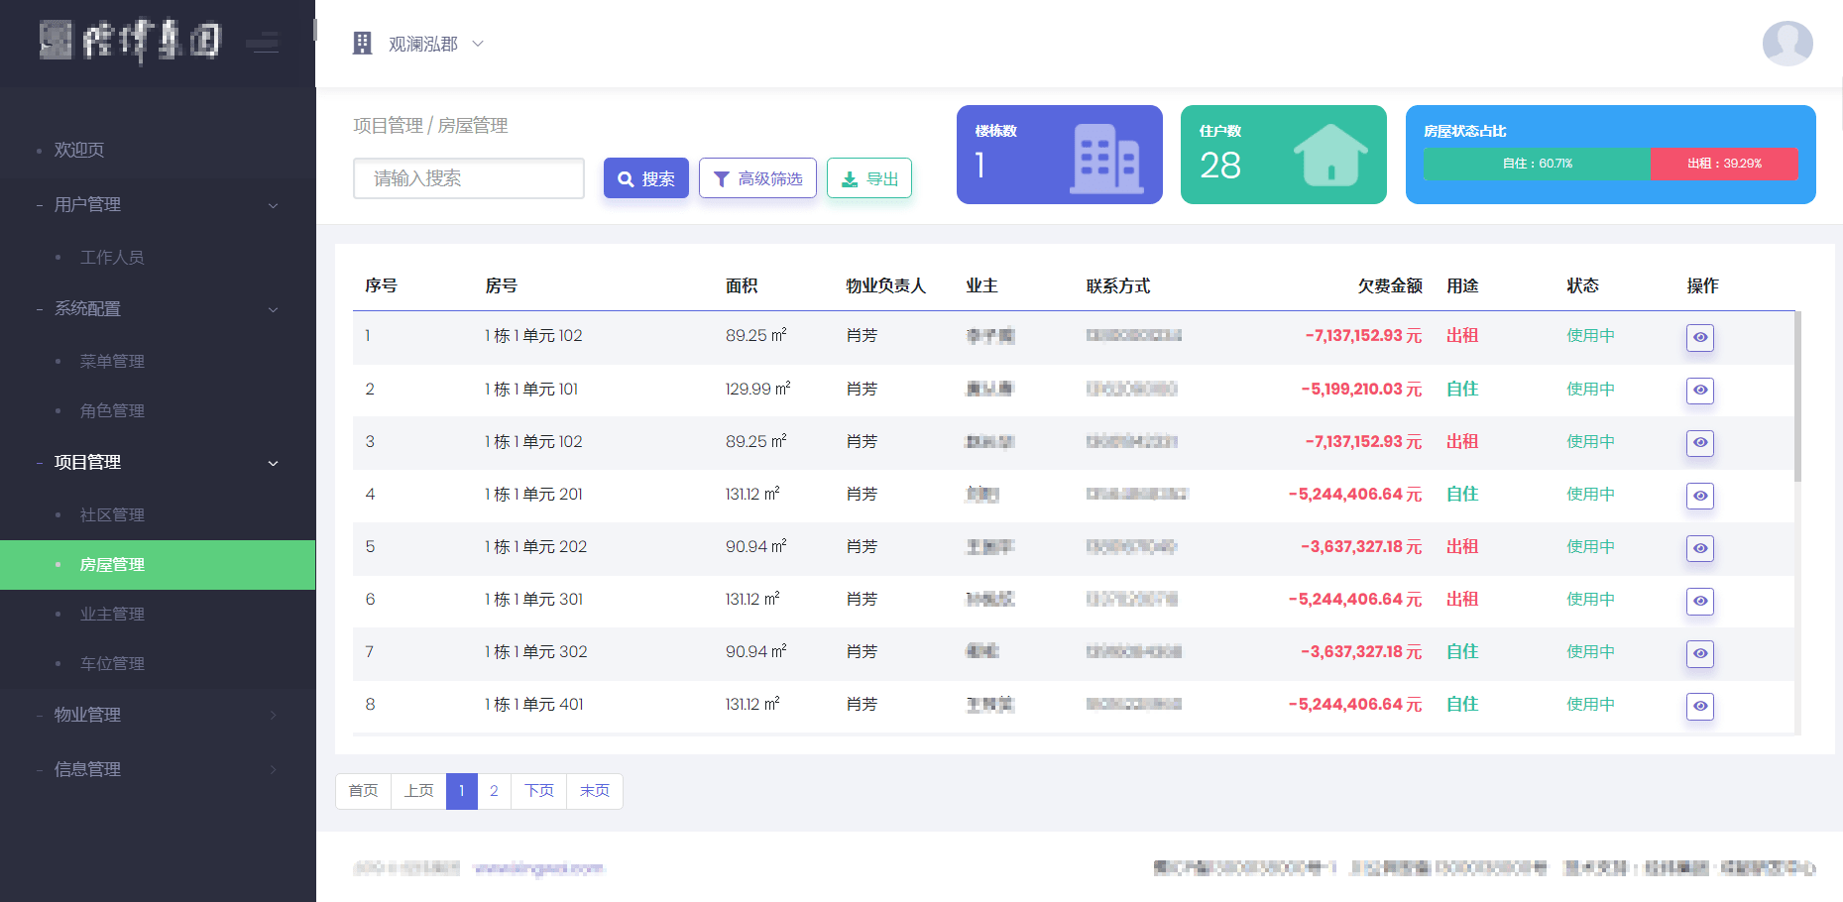Click the house icon in 住户数 card
This screenshot has width=1843, height=902.
(1330, 156)
